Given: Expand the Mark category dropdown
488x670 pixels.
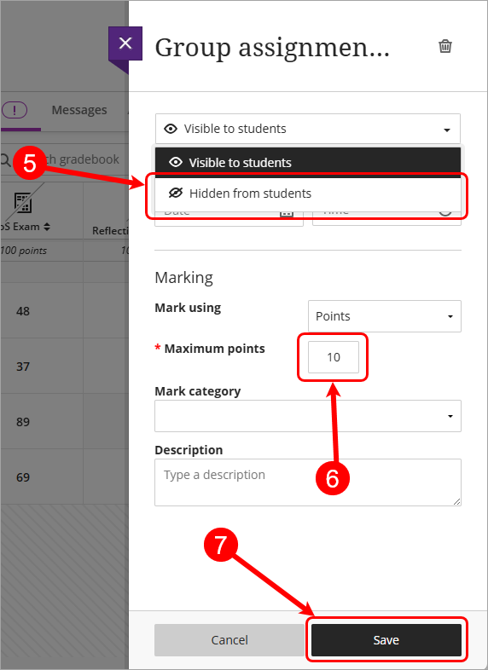Looking at the screenshot, I should click(308, 416).
